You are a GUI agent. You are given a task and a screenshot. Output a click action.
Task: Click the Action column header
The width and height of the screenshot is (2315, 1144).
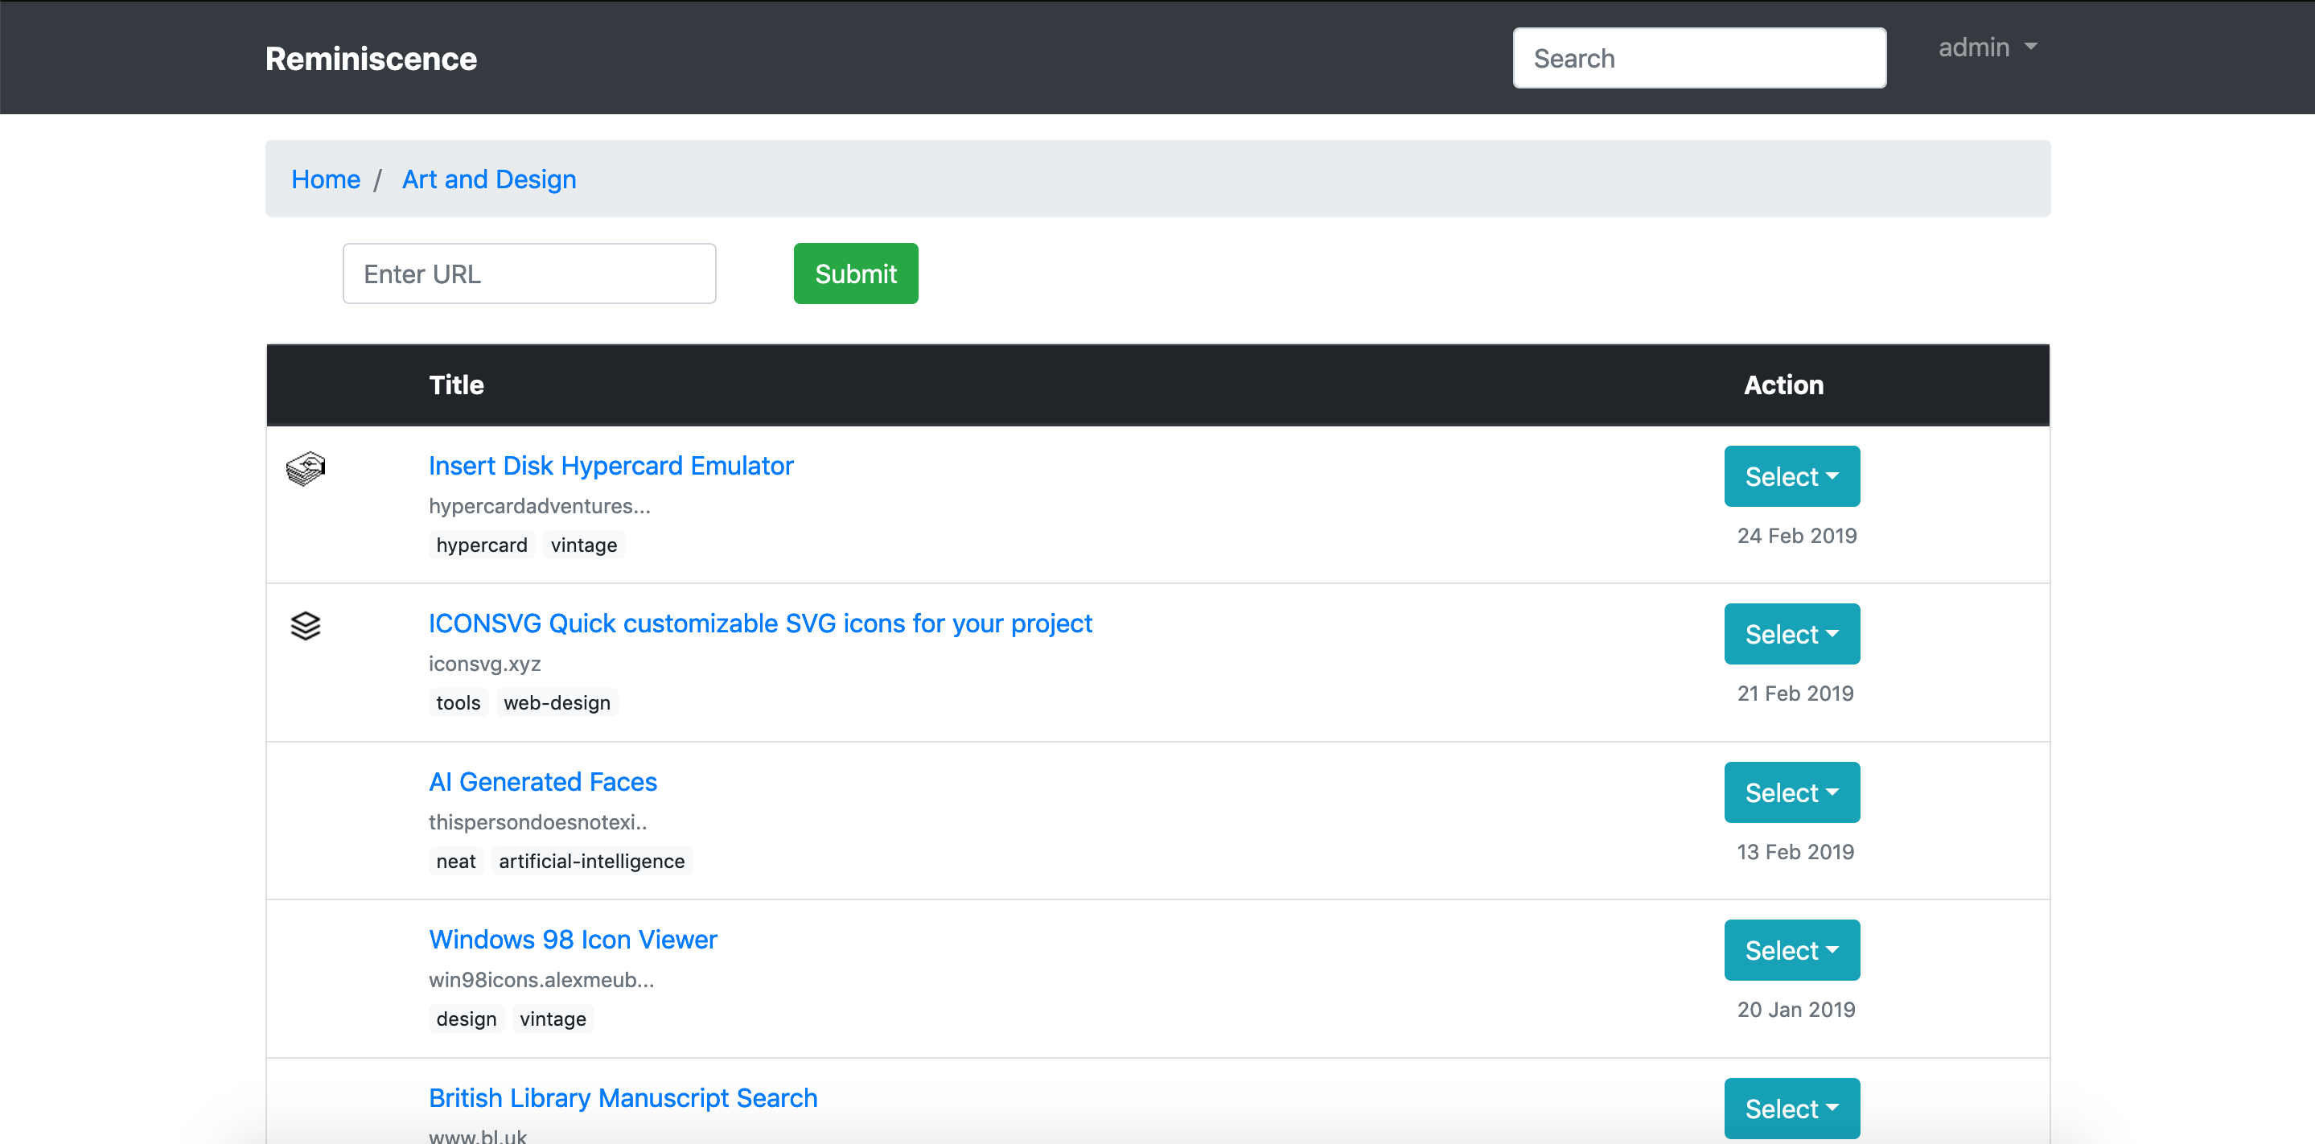[x=1783, y=385]
